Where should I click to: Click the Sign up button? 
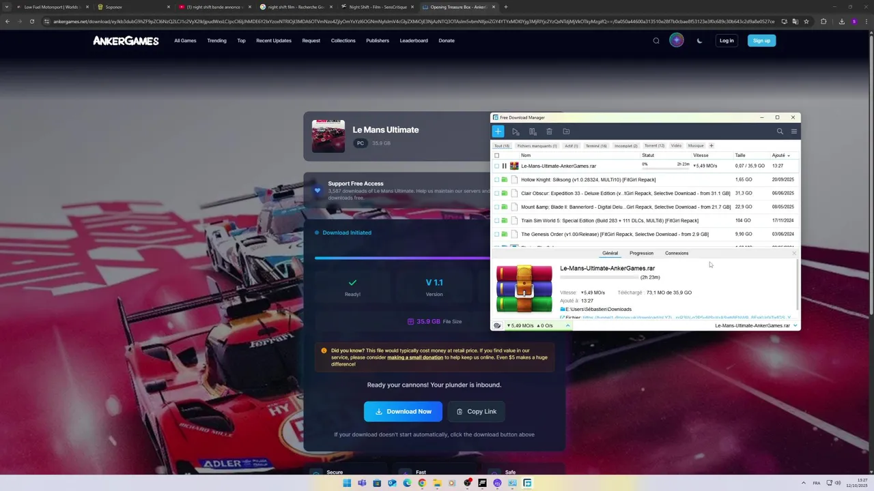(x=761, y=41)
